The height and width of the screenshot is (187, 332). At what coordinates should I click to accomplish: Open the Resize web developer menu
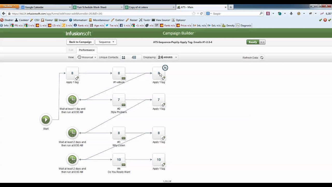tap(132, 20)
